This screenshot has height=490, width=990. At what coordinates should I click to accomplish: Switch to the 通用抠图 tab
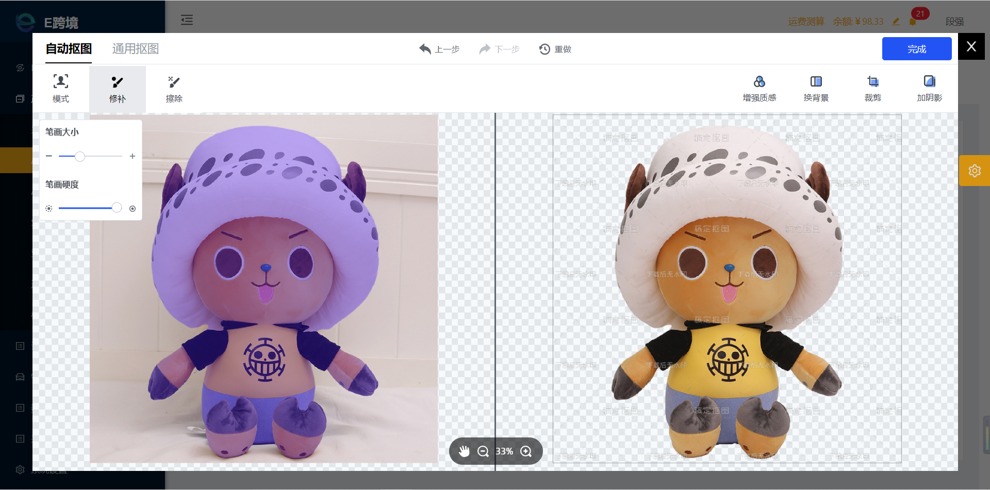click(x=136, y=49)
